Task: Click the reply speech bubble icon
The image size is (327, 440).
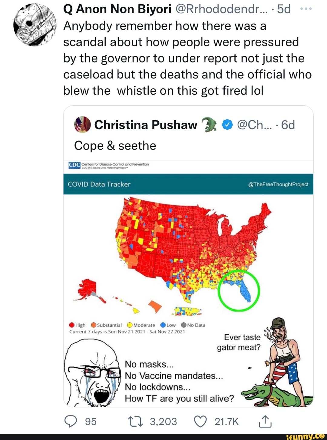Action: tap(71, 421)
